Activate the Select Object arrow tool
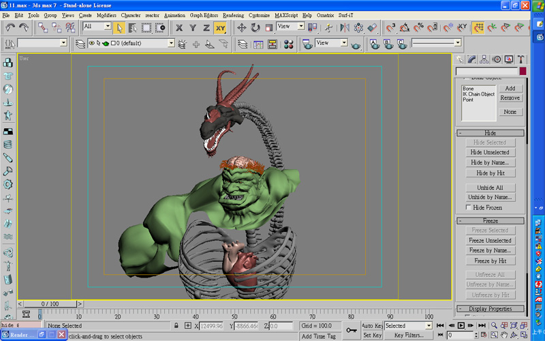The height and width of the screenshot is (341, 545). tap(119, 28)
